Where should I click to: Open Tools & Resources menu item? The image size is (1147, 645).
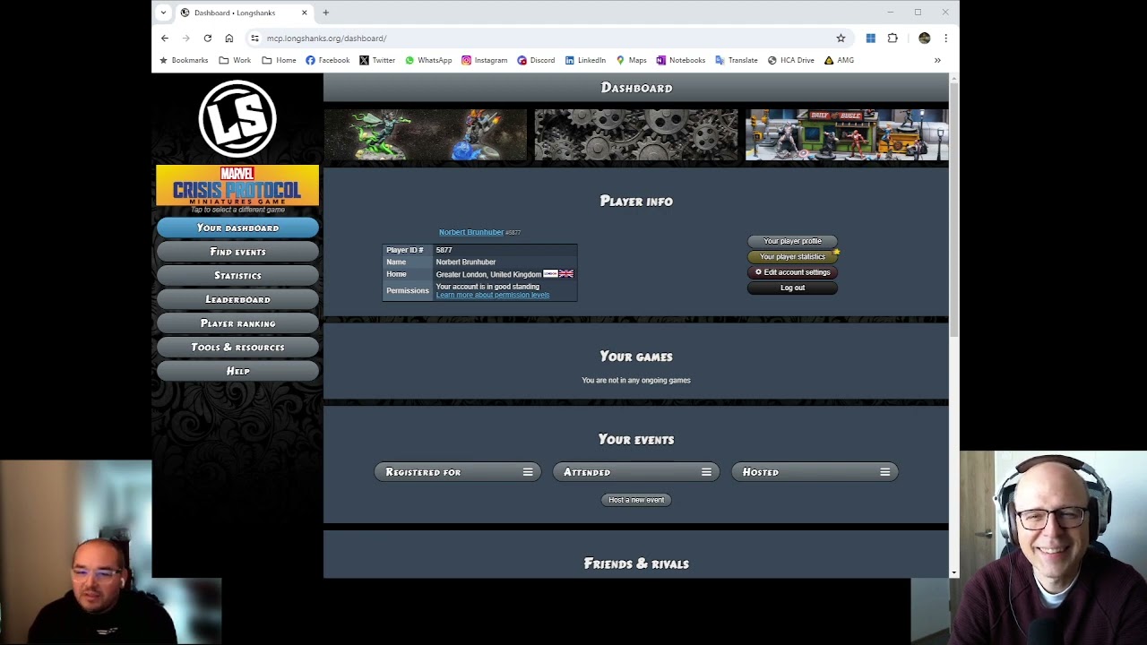click(x=237, y=348)
